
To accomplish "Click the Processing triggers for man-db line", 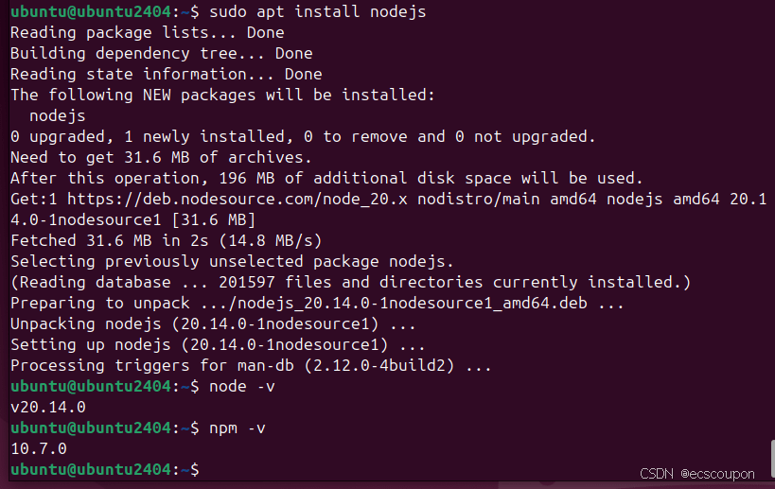I will click(x=251, y=365).
